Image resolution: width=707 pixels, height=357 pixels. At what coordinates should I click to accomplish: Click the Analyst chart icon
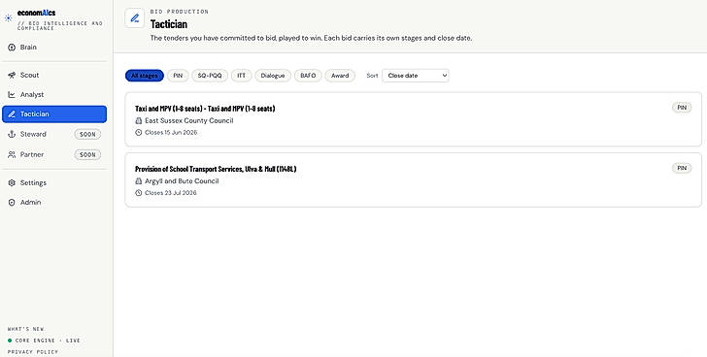pyautogui.click(x=12, y=94)
